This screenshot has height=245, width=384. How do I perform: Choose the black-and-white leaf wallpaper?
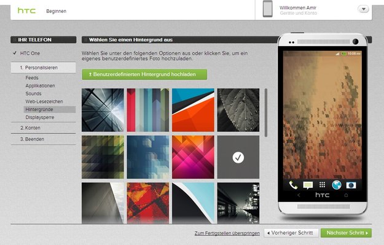(x=238, y=110)
